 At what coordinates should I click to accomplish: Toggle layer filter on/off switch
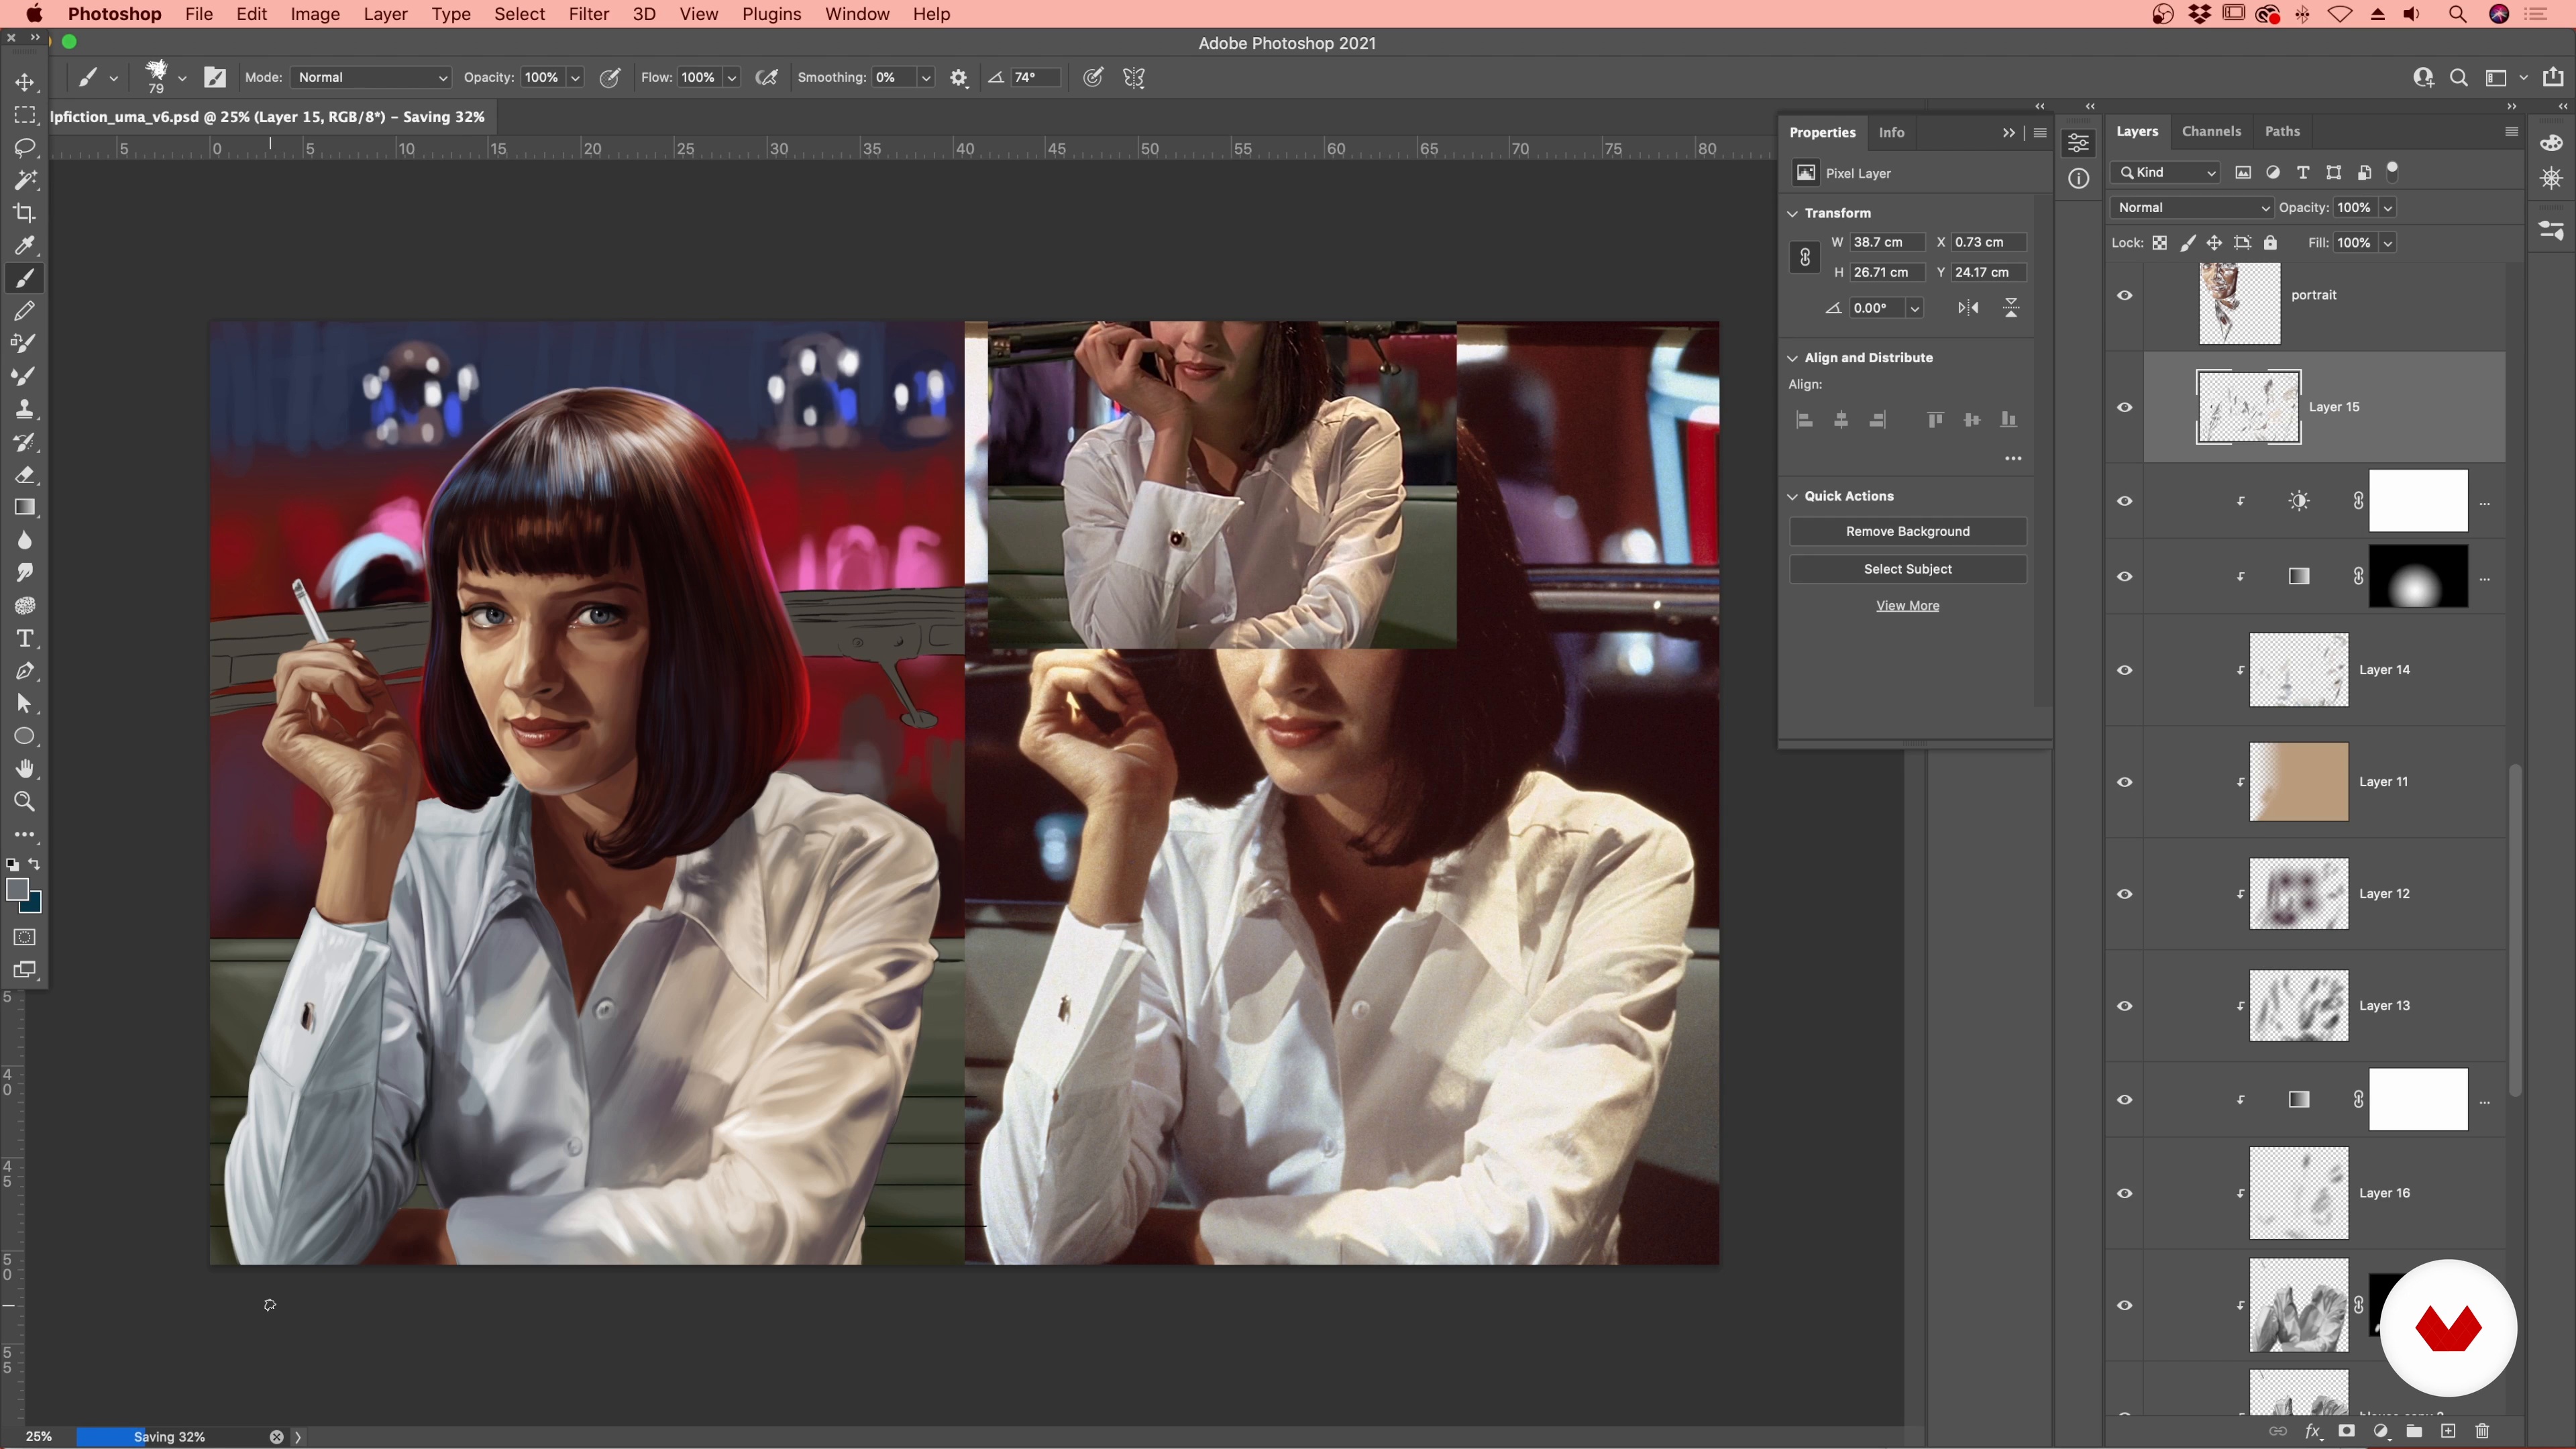pos(2393,171)
